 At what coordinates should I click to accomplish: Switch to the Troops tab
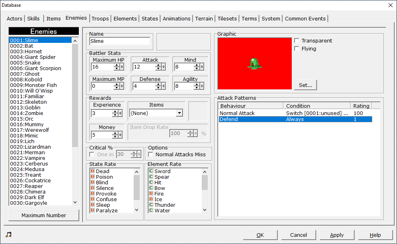(100, 18)
